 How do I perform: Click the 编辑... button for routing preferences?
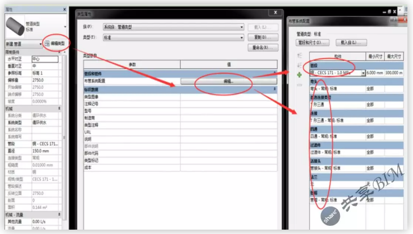[x=229, y=82]
